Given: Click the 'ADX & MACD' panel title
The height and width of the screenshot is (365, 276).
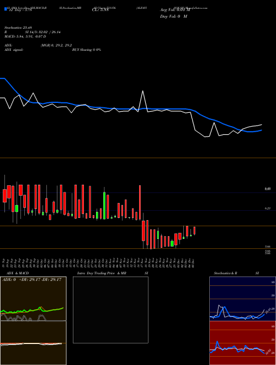Looking at the screenshot, I should [x=18, y=273].
